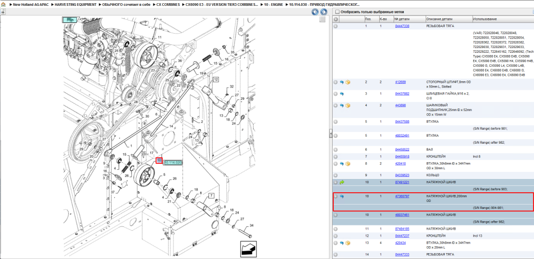
Task: Click the yellow box icon for 412689
Action: pyautogui.click(x=348, y=82)
